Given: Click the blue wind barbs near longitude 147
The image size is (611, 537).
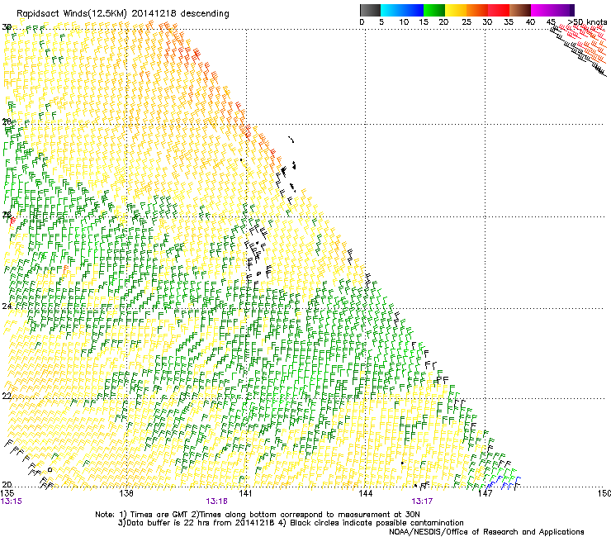Looking at the screenshot, I should tap(504, 483).
